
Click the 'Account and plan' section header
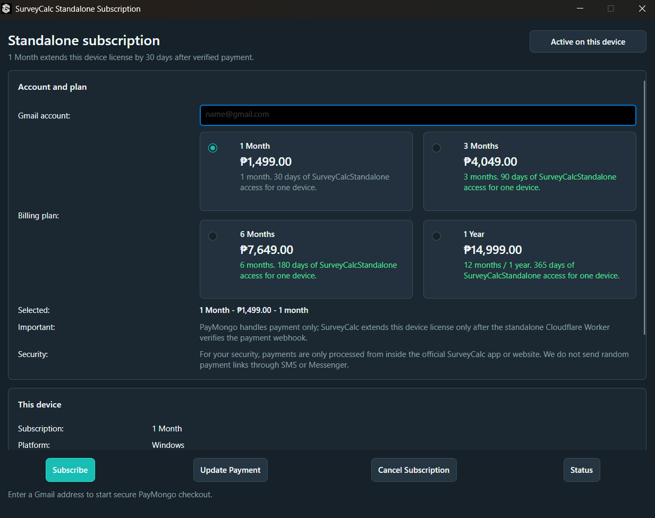click(x=53, y=87)
